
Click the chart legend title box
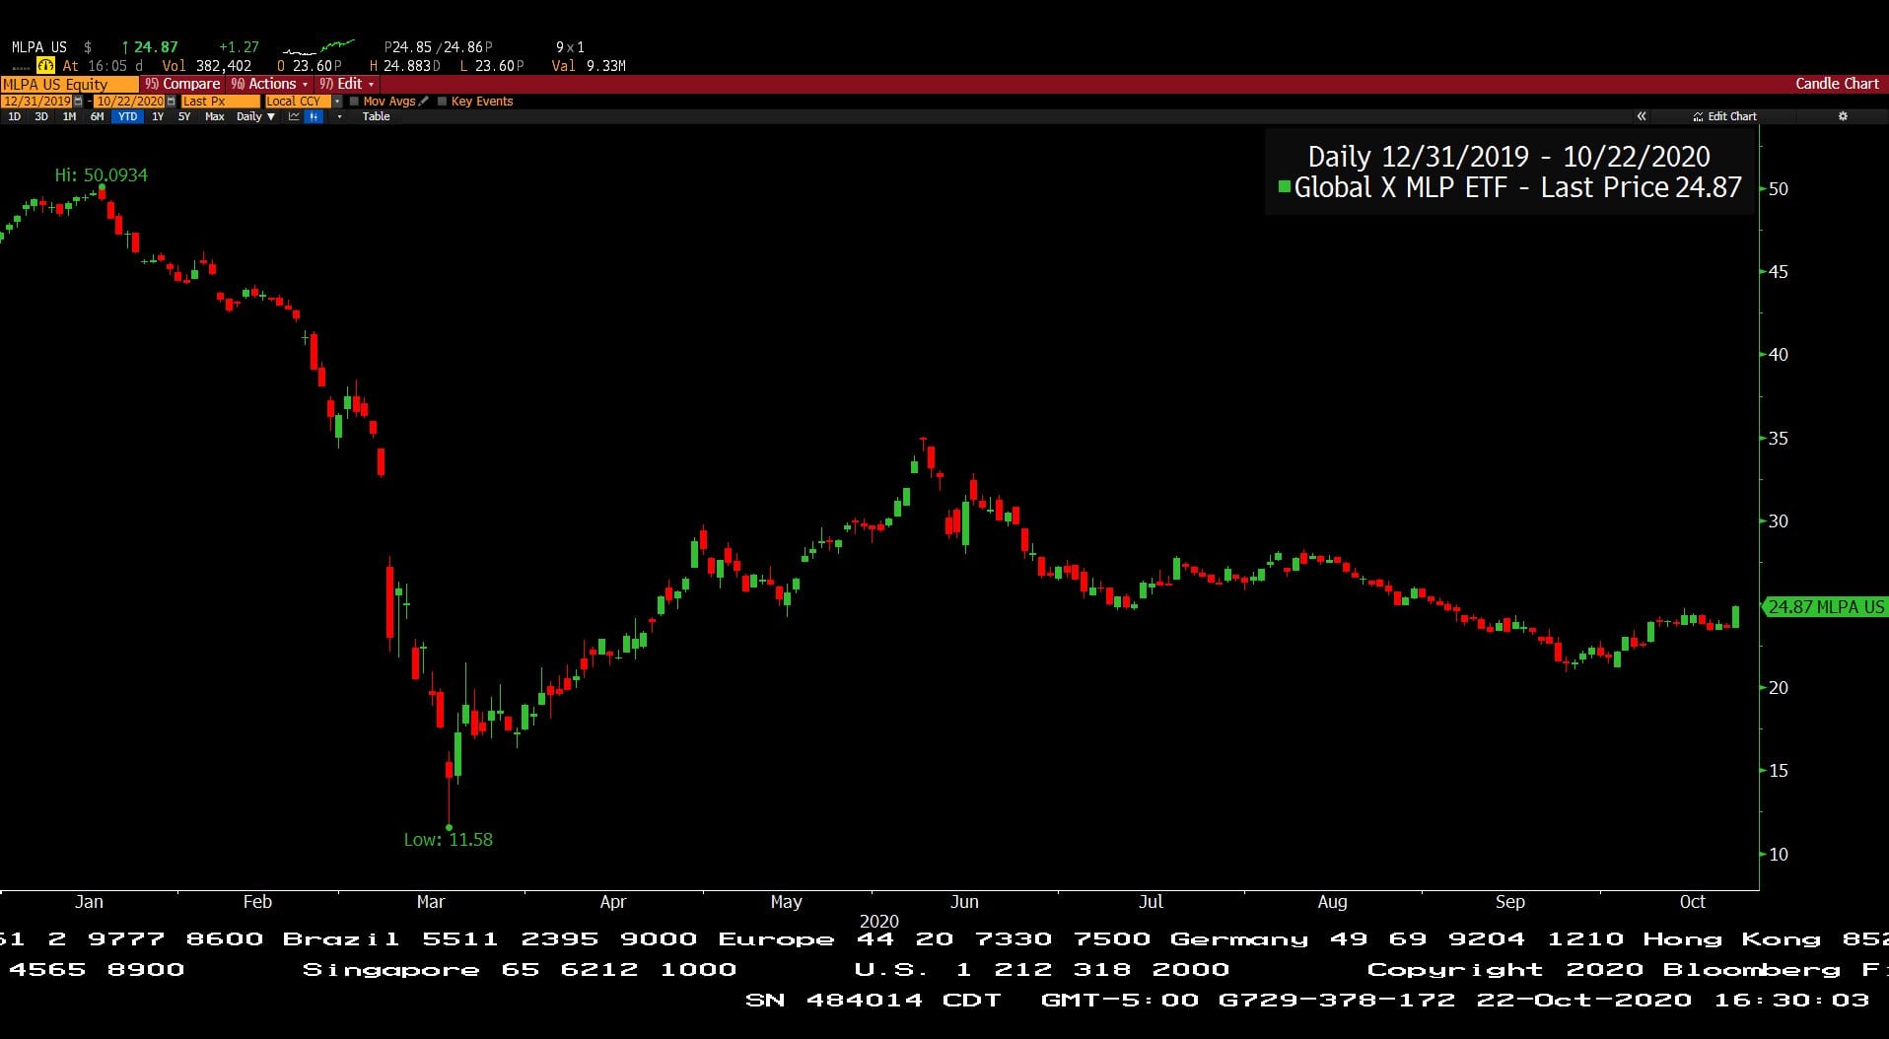point(1510,172)
